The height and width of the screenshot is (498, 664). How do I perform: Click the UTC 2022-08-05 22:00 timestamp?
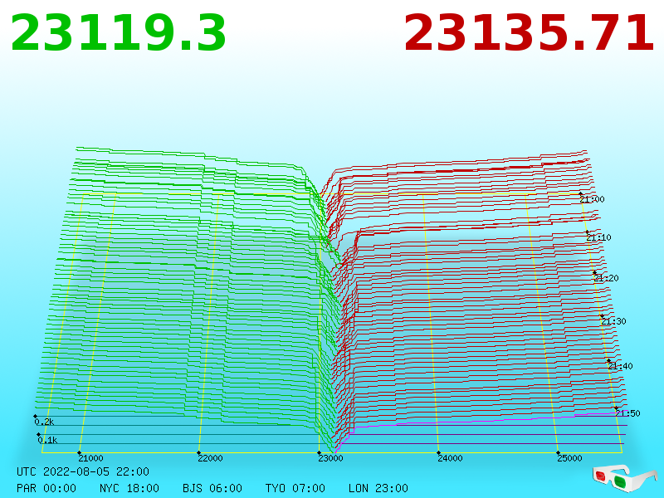click(83, 471)
